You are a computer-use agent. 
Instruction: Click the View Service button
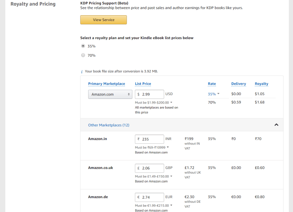click(103, 20)
